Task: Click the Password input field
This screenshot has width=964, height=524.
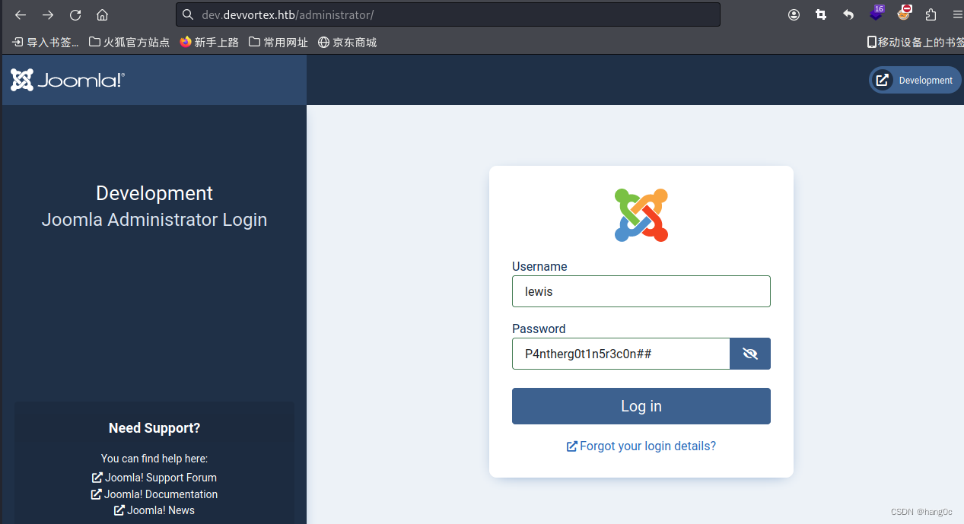Action: (621, 354)
